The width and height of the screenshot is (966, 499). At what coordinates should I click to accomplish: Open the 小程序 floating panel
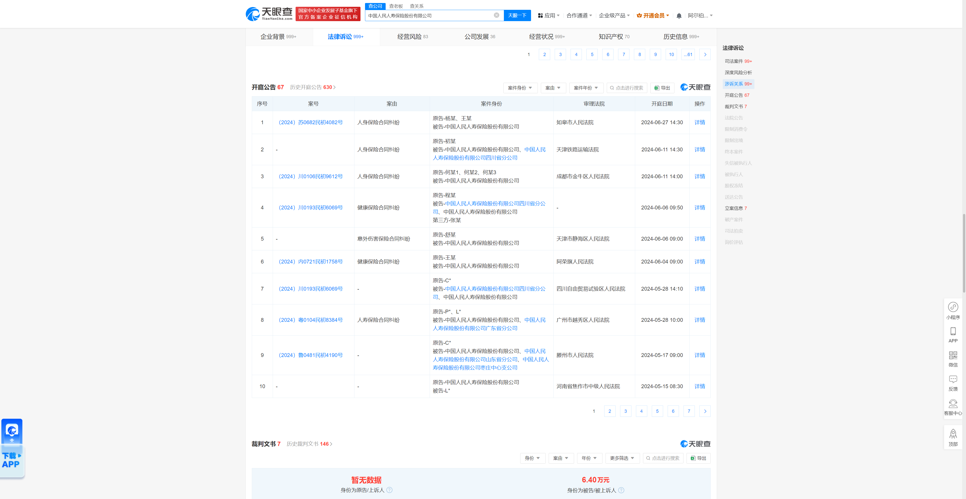pyautogui.click(x=953, y=310)
